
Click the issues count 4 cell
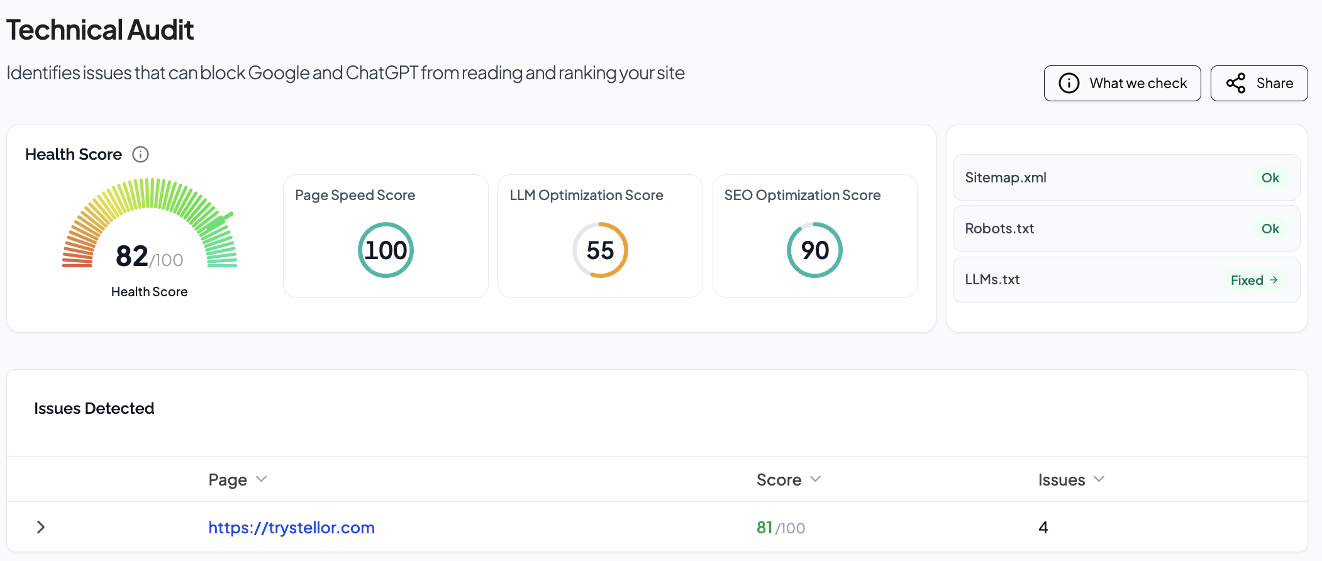(1043, 527)
